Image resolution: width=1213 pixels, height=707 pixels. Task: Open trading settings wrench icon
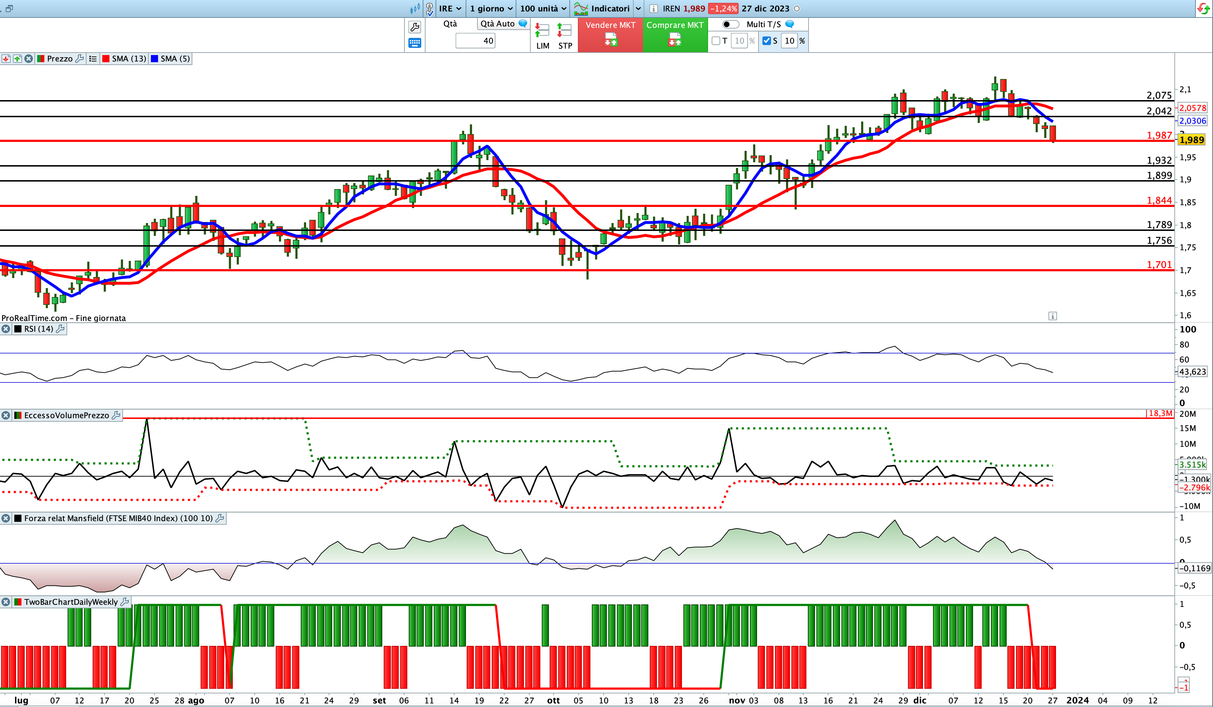(414, 27)
